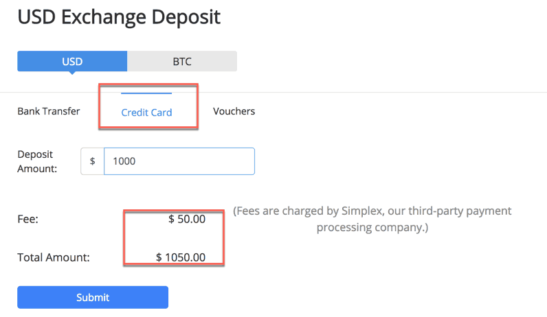Open the Bank Transfer deposit method
This screenshot has width=547, height=317.
click(x=49, y=111)
